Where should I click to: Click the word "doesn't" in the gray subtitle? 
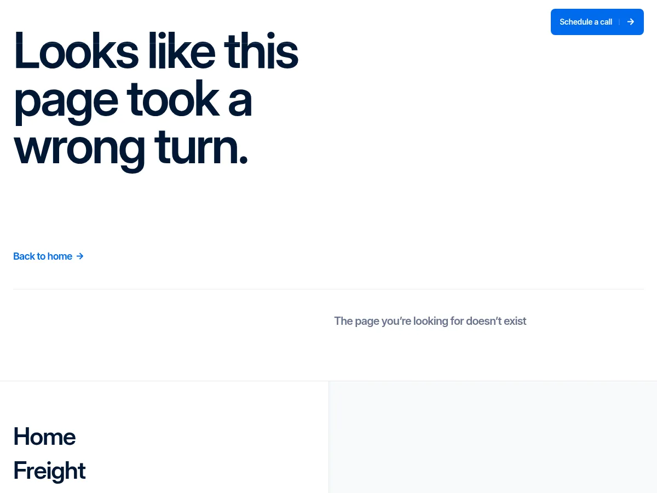click(x=484, y=321)
